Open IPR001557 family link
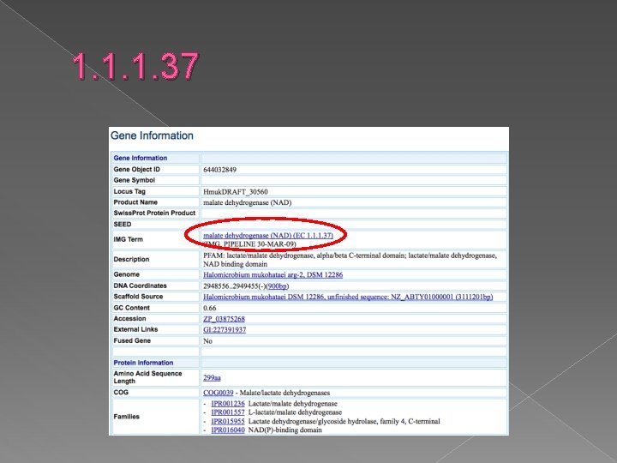 [228, 412]
